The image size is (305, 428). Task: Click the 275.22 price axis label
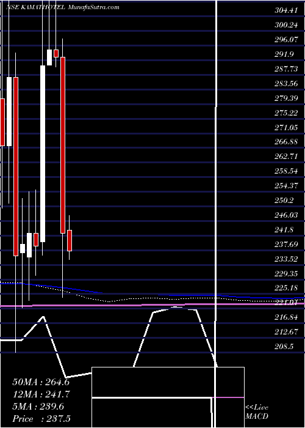[286, 113]
